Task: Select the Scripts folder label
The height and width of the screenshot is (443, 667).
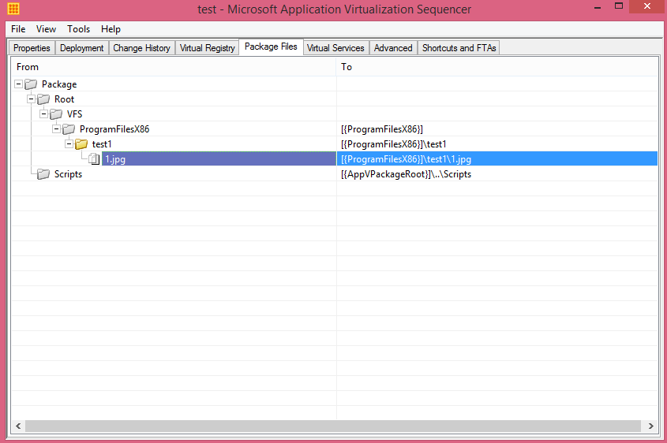Action: [68, 173]
